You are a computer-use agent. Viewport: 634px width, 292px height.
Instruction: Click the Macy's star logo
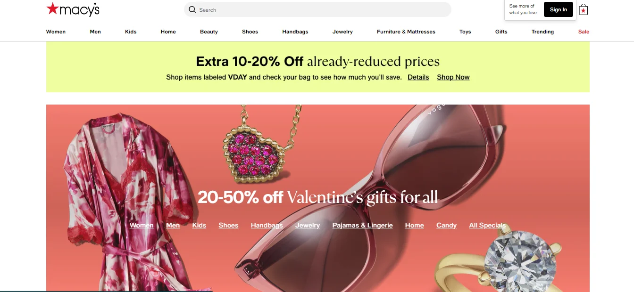click(73, 9)
